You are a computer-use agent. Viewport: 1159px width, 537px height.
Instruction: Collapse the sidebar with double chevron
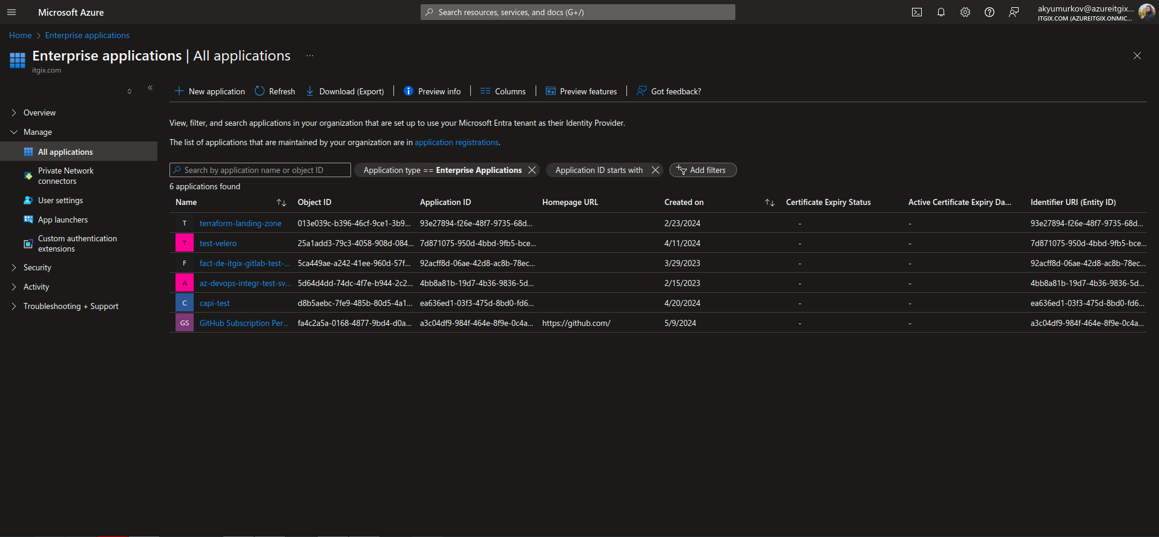(x=150, y=88)
